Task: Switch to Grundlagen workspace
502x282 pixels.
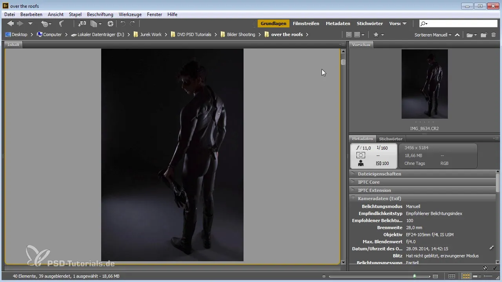Action: pos(273,23)
